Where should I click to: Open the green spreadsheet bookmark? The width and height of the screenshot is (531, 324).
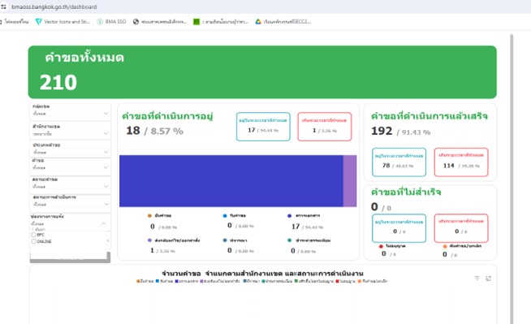coord(221,22)
